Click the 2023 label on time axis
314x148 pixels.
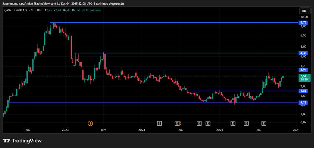65,130
